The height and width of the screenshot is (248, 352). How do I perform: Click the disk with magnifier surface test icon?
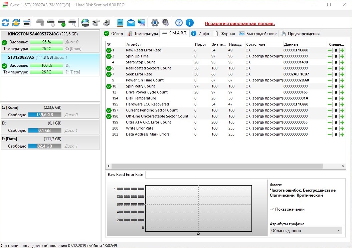point(72,23)
